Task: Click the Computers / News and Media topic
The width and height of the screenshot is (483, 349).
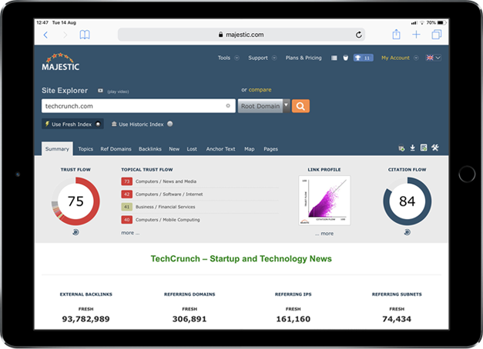Action: tap(166, 181)
